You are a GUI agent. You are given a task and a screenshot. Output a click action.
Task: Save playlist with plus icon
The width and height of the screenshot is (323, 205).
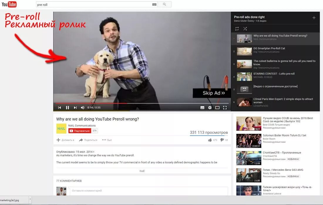[x=314, y=18]
